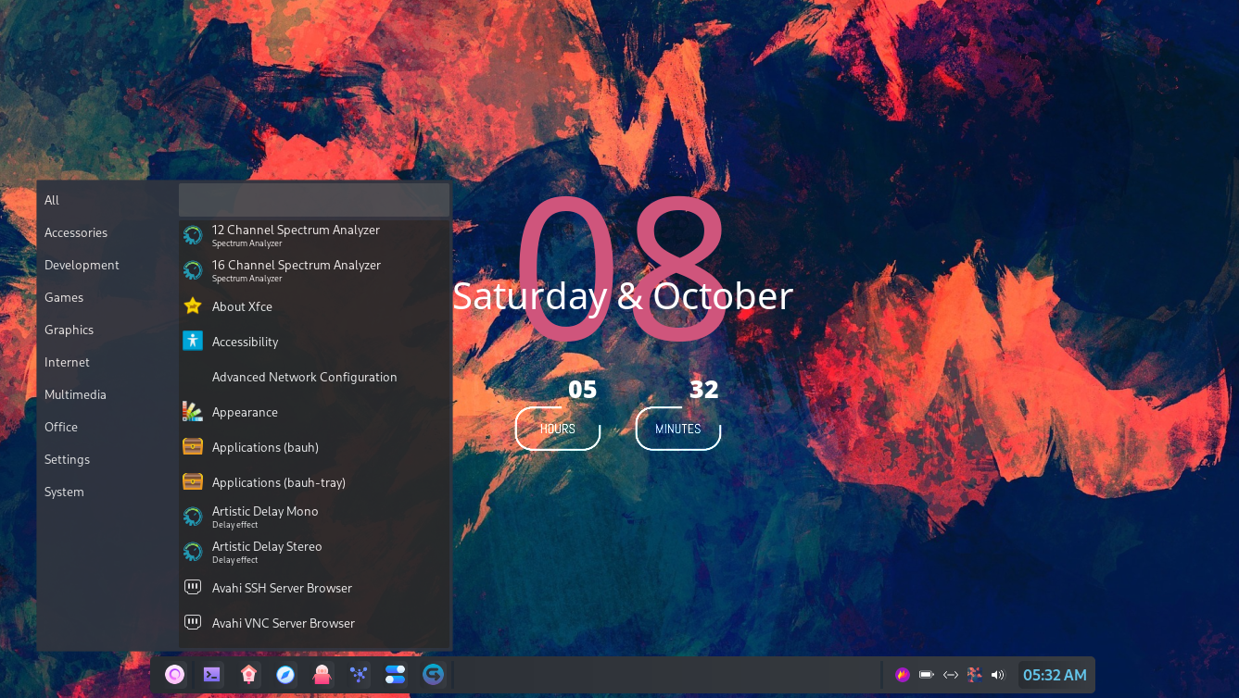
Task: Click the 16 Channel Spectrum Analyzer icon
Action: pyautogui.click(x=193, y=270)
